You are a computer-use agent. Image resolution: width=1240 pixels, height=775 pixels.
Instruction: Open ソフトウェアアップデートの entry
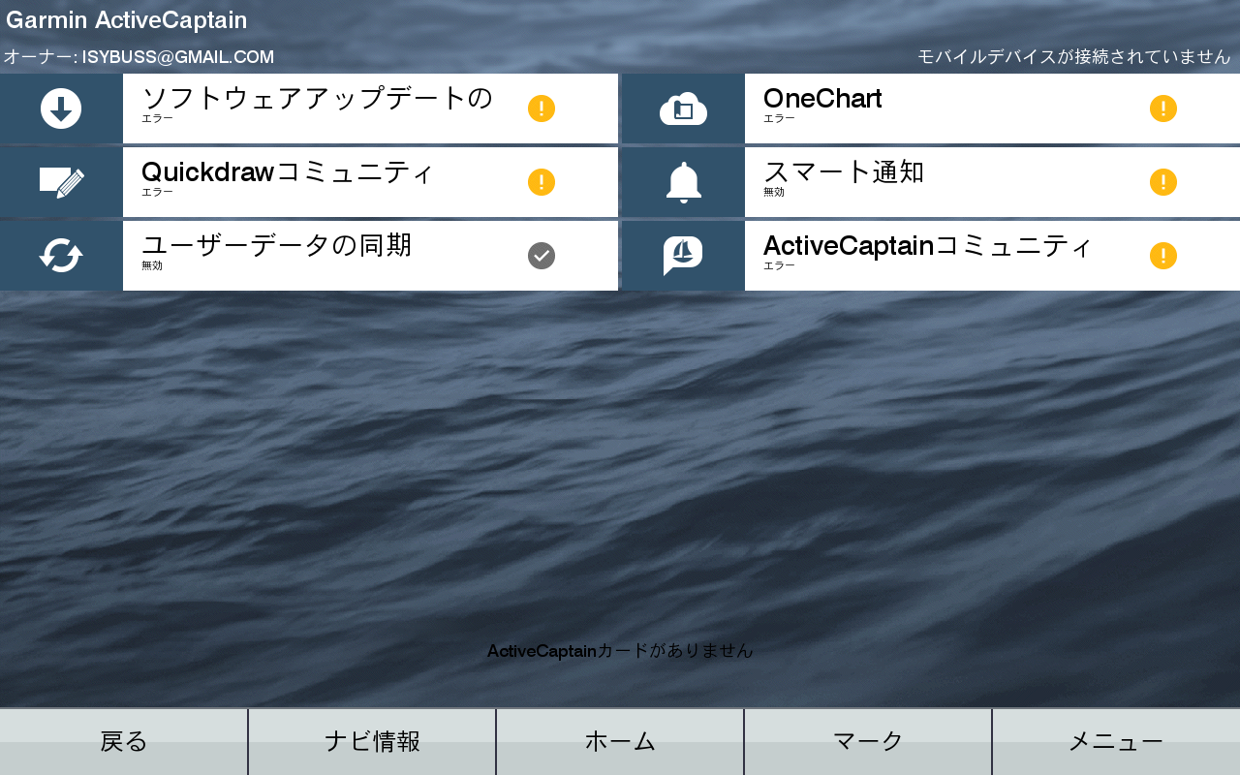(309, 108)
